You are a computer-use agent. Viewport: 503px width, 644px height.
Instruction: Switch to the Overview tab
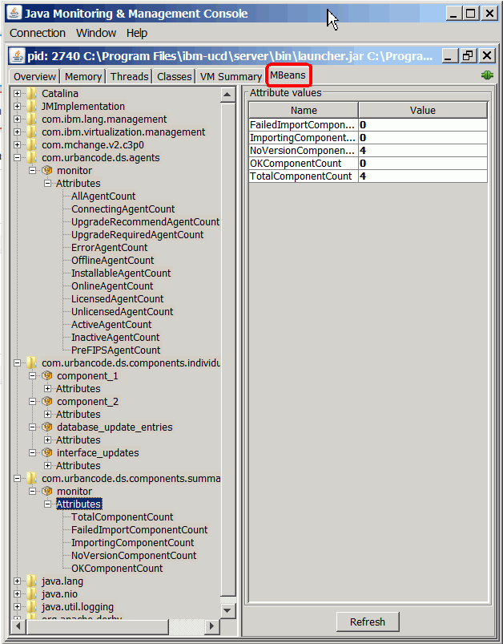(x=34, y=77)
